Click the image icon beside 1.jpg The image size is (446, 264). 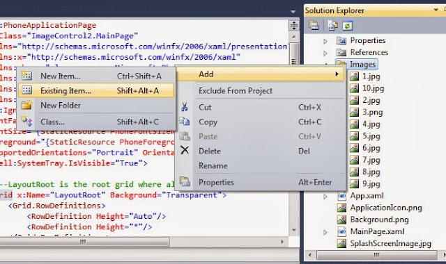point(354,76)
